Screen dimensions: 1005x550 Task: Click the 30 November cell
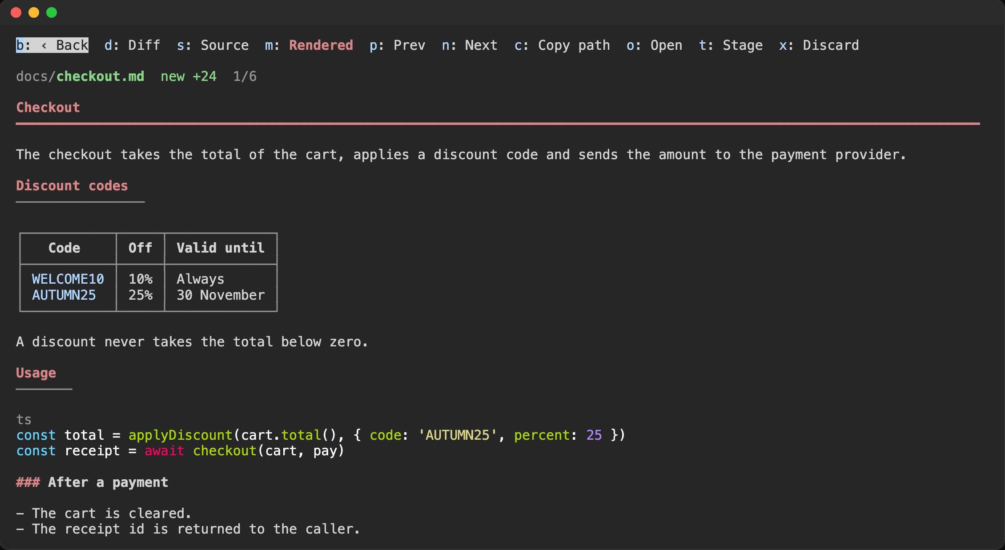tap(221, 295)
